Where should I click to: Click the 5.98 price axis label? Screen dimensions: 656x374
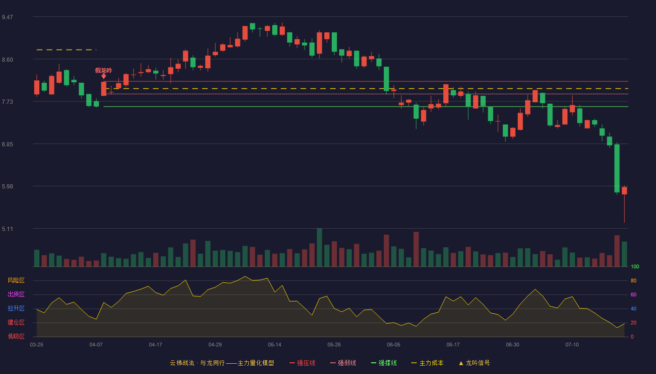tap(7, 187)
